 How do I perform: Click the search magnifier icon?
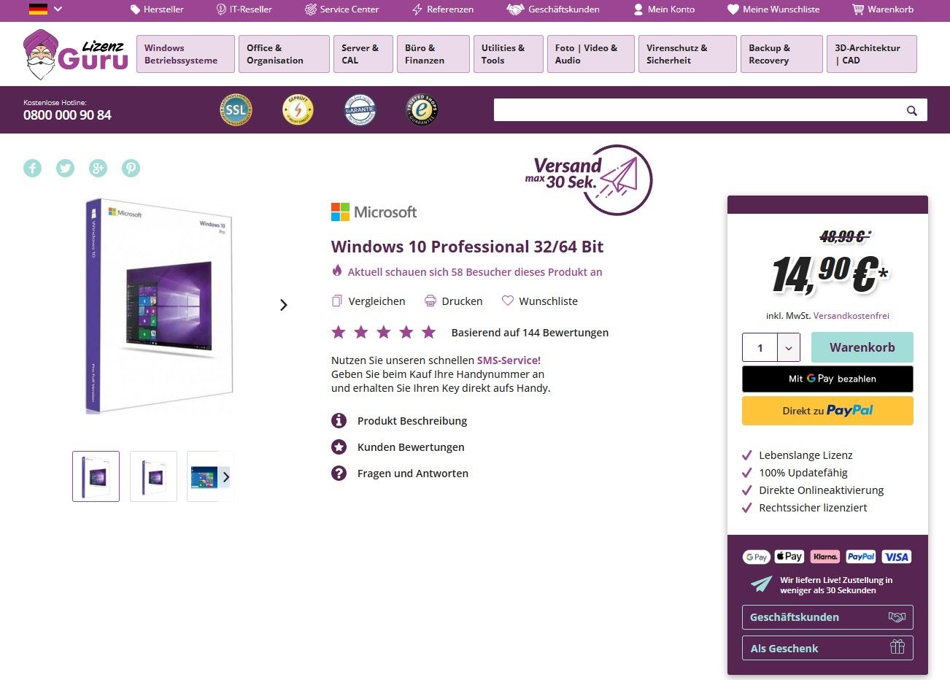(x=911, y=110)
